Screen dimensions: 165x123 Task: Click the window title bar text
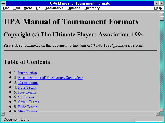80,3
